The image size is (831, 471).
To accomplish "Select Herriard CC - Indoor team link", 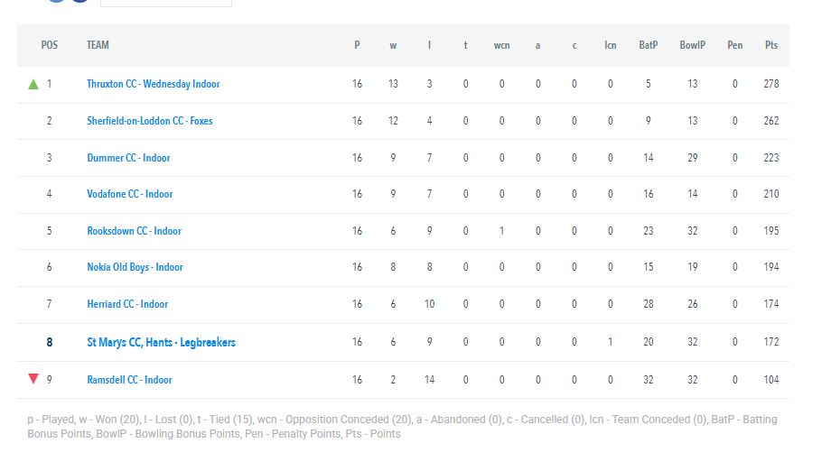I will pyautogui.click(x=127, y=304).
